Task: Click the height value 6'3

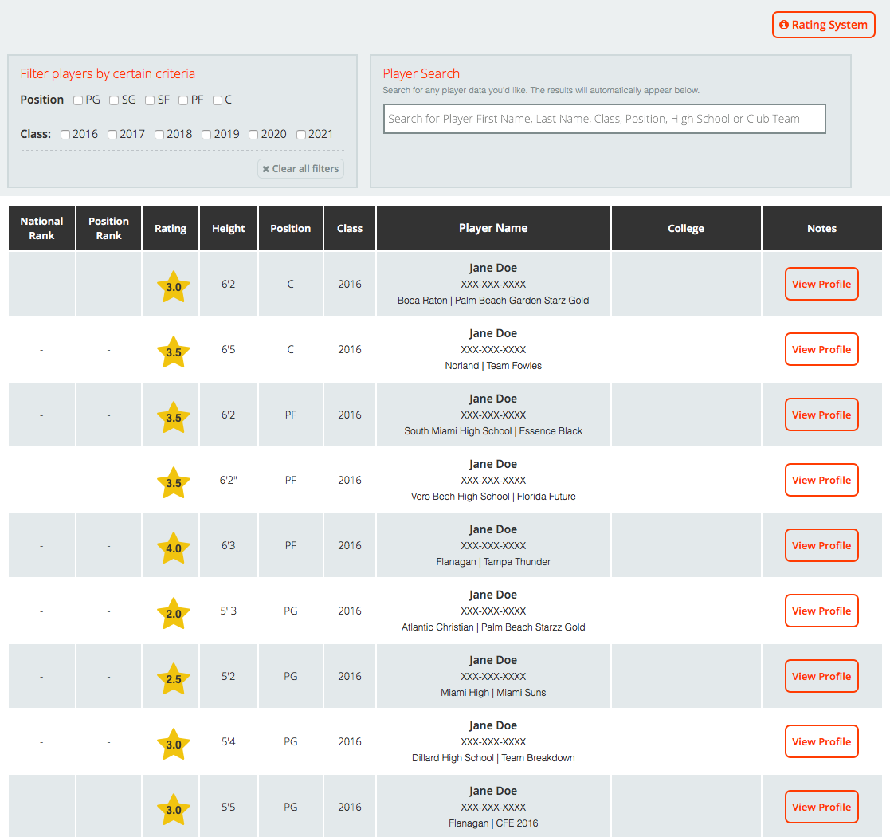Action: point(228,545)
